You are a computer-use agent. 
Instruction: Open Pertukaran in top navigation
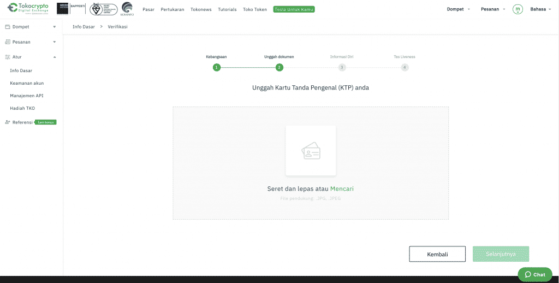pyautogui.click(x=172, y=9)
